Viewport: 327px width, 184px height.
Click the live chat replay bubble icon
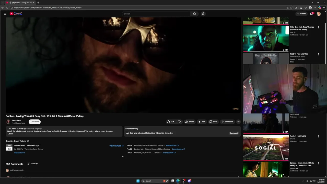(x=127, y=133)
